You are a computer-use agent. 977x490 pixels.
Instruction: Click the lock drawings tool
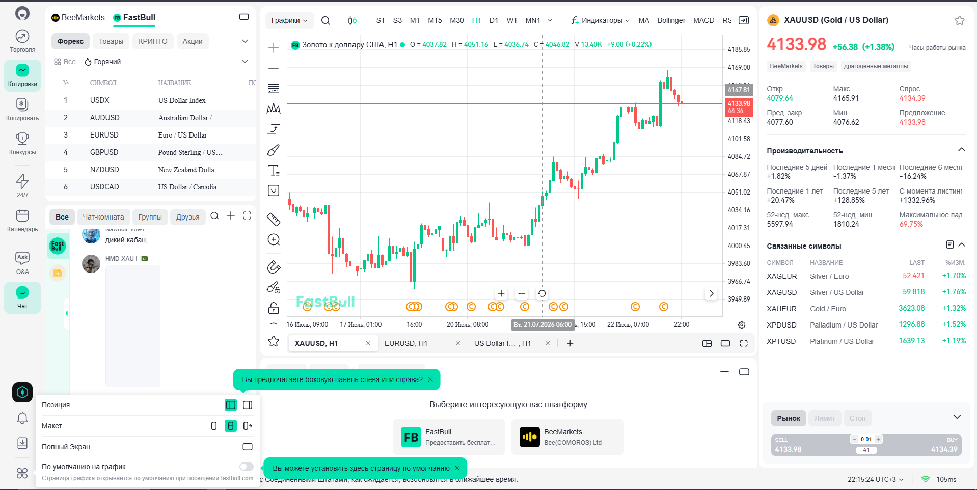(274, 308)
